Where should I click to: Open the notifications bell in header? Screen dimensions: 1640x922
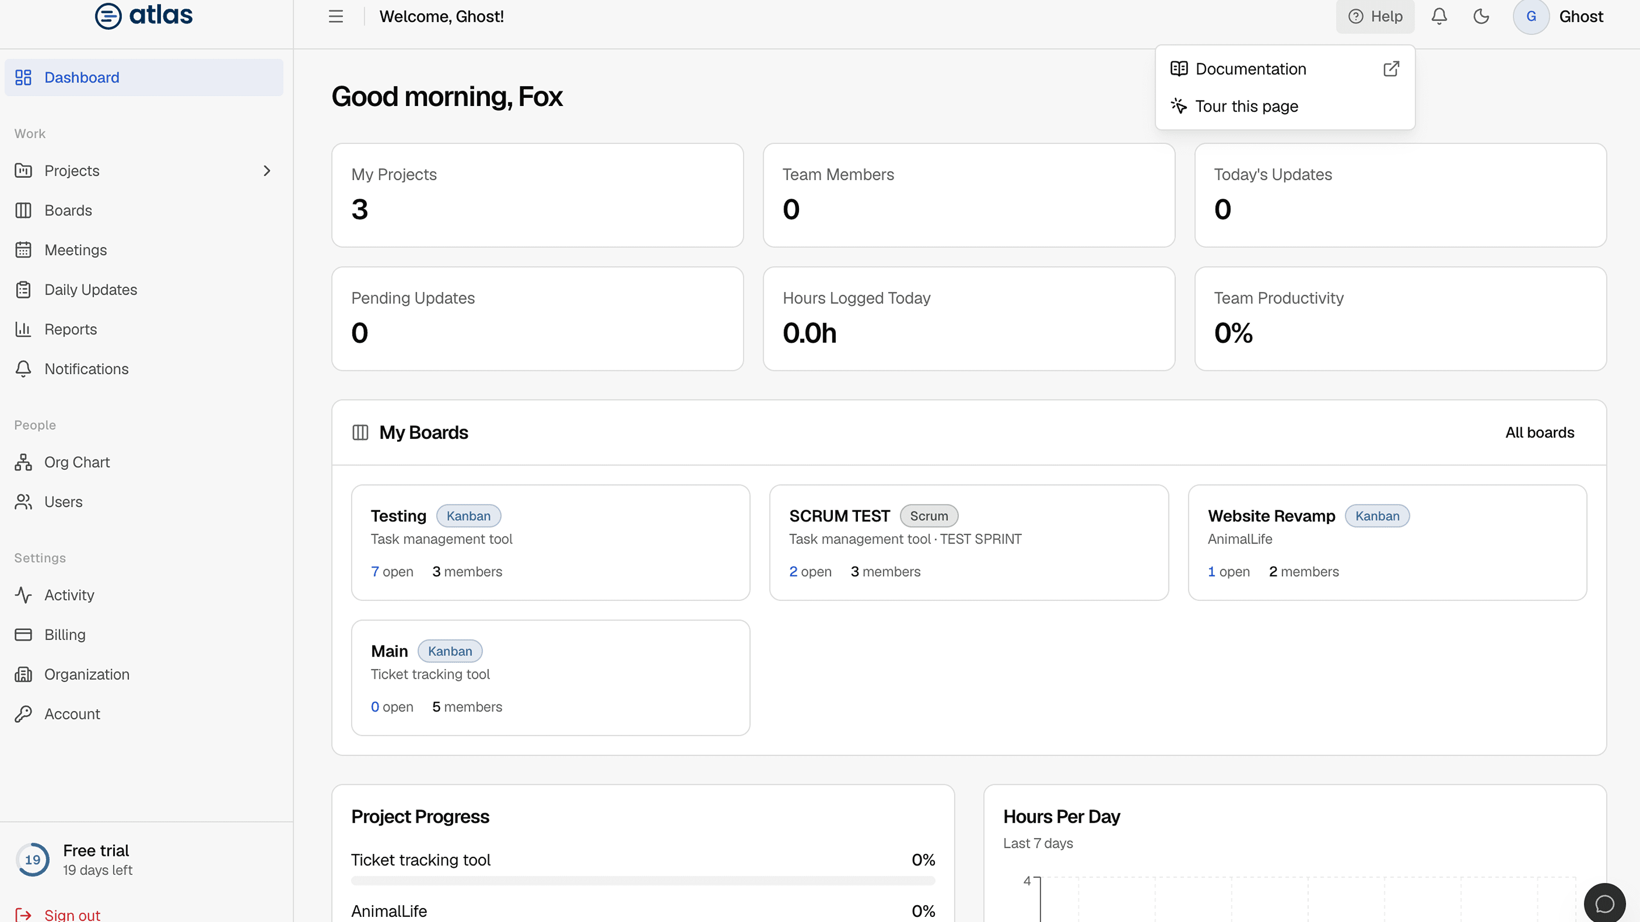[1439, 16]
